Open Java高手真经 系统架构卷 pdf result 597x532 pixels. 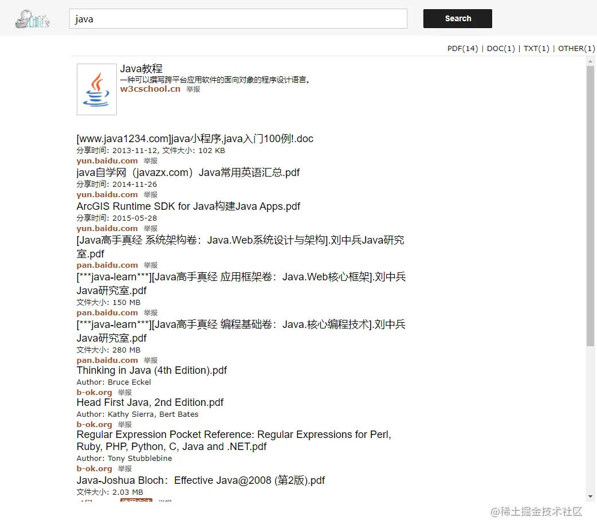point(241,247)
